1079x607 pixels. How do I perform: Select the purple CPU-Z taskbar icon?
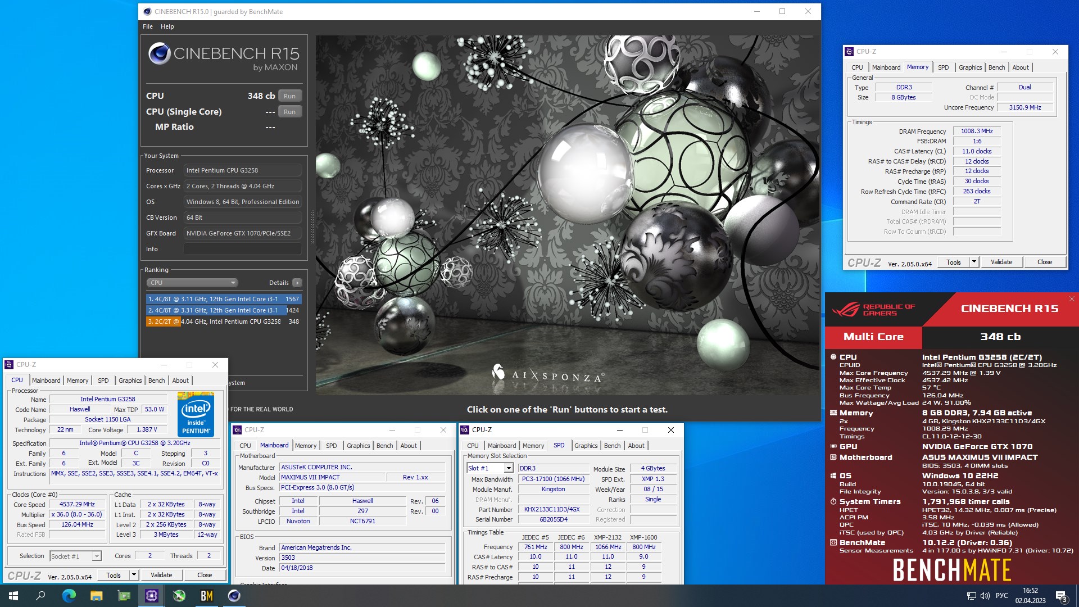(x=151, y=596)
